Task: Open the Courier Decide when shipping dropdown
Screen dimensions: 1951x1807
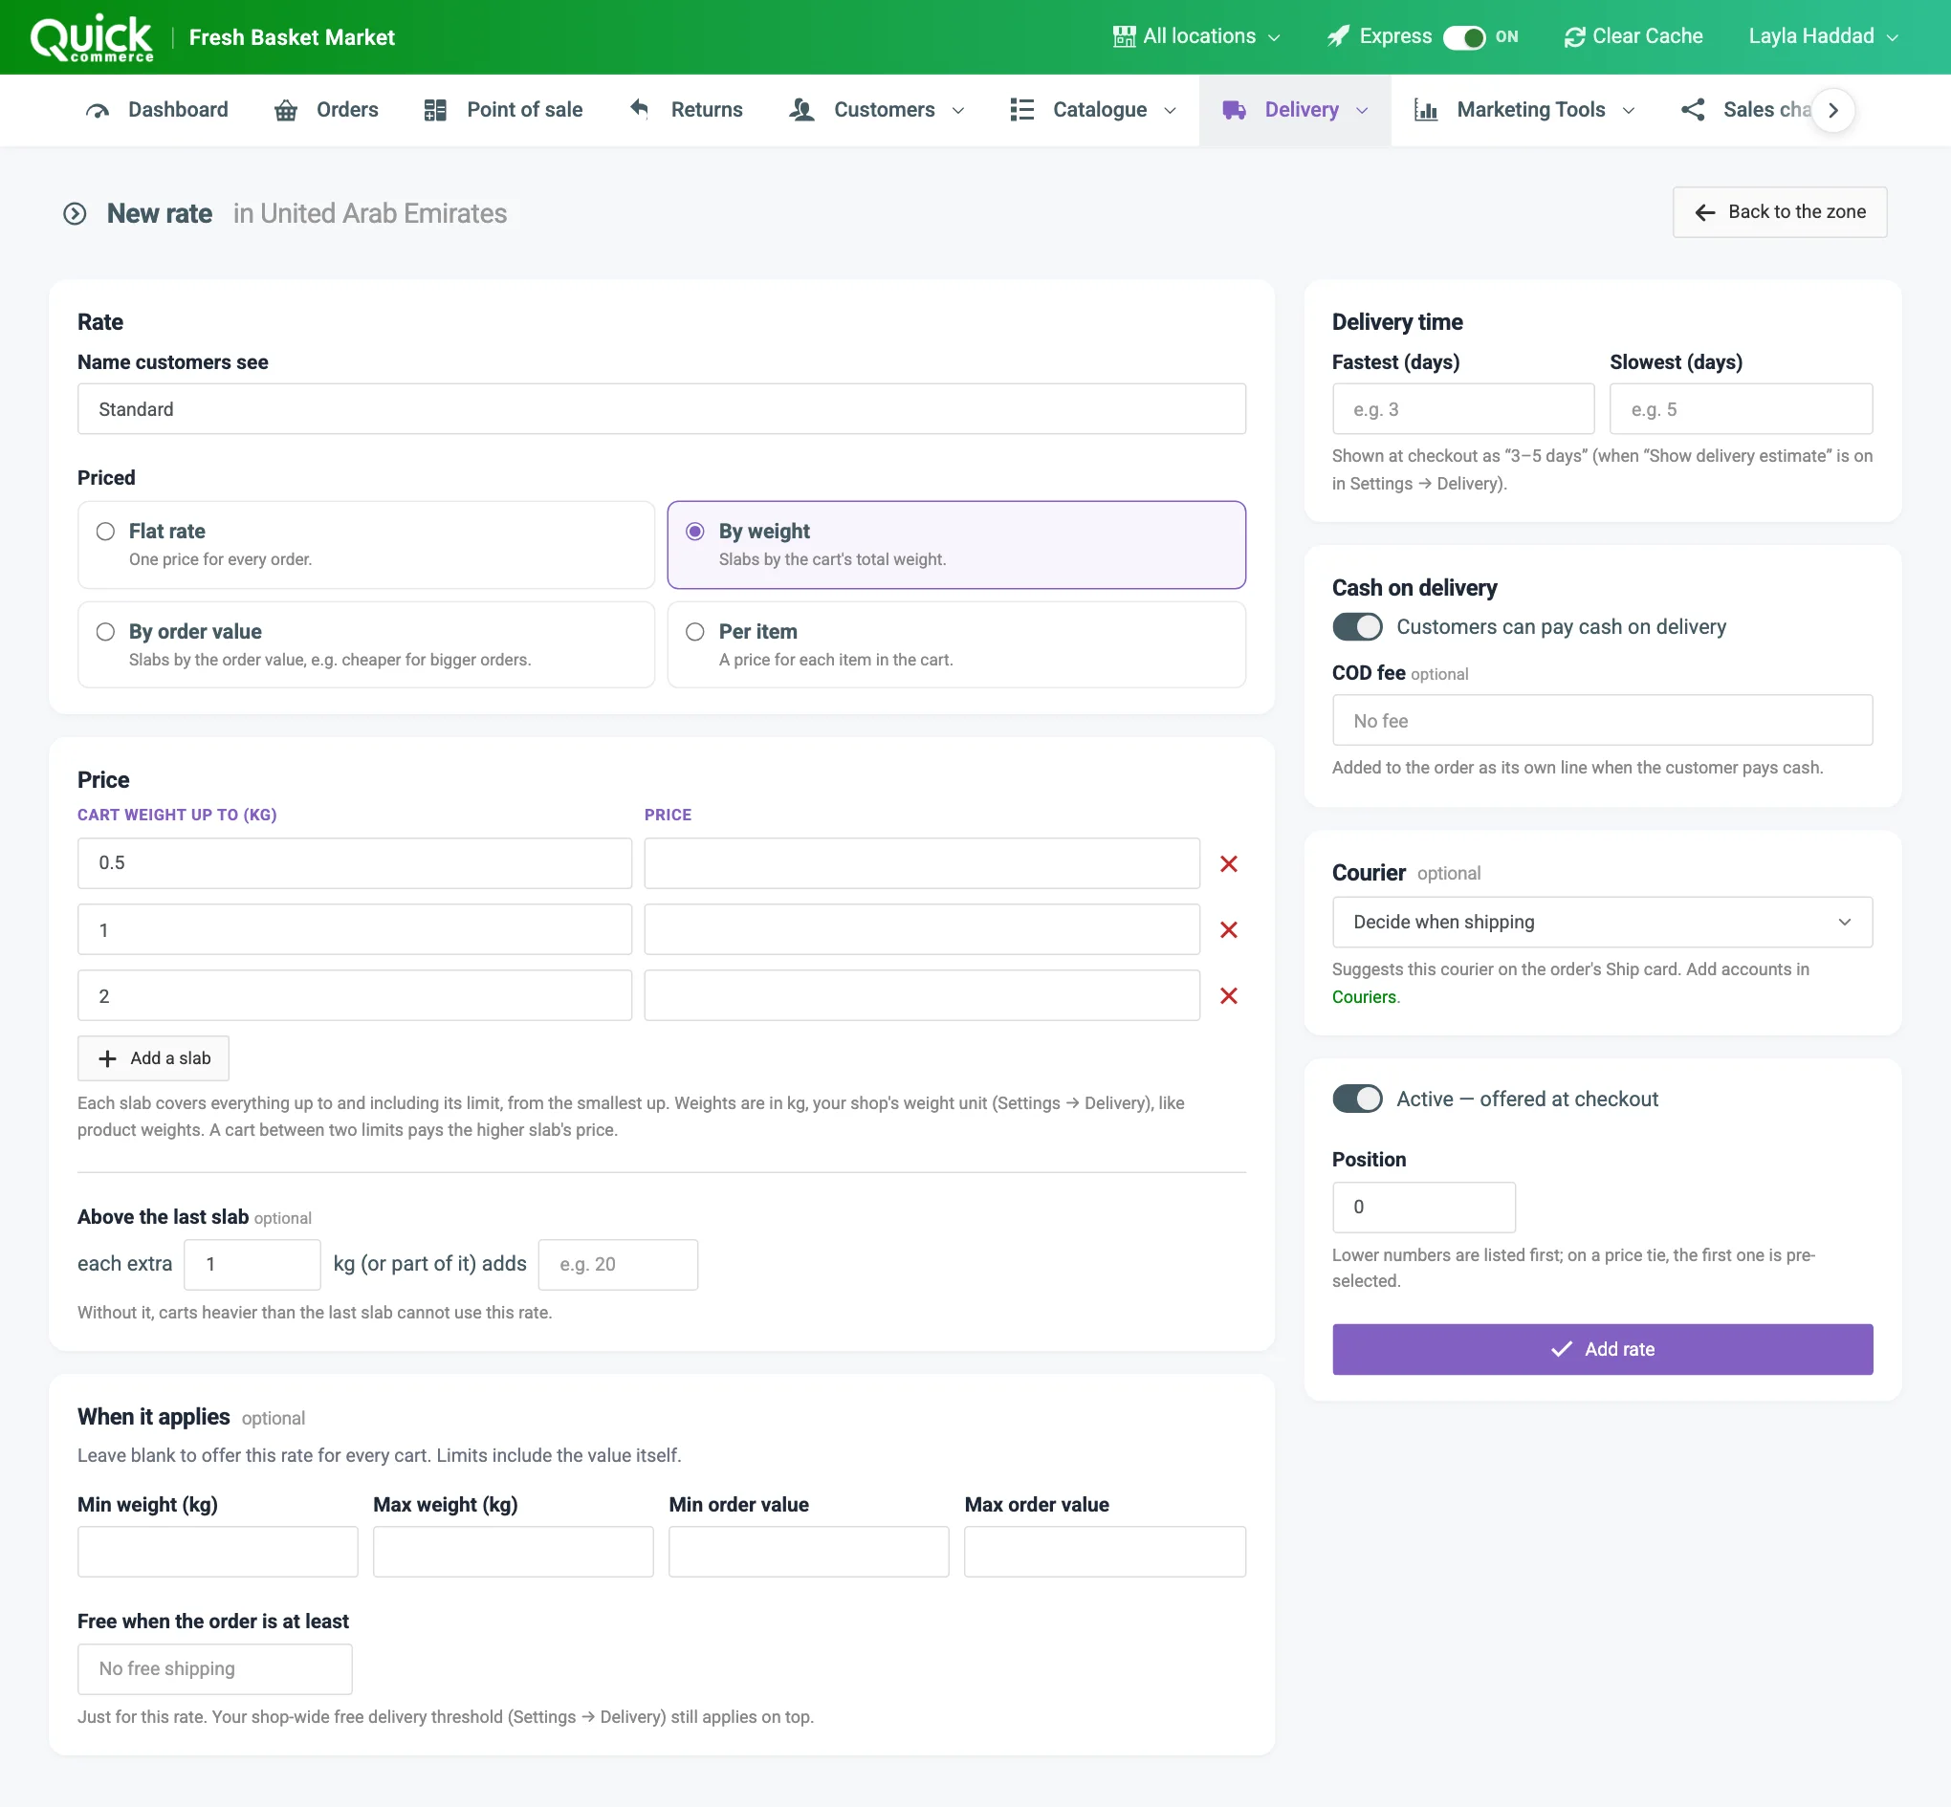Action: pyautogui.click(x=1602, y=922)
